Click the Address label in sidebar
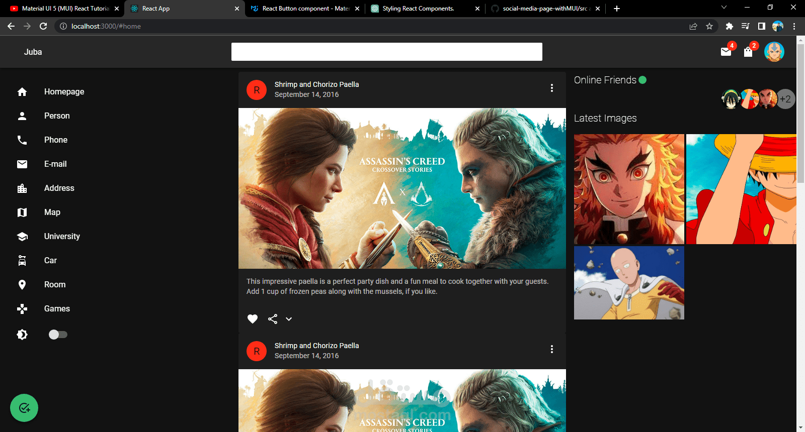The image size is (805, 432). click(x=59, y=188)
